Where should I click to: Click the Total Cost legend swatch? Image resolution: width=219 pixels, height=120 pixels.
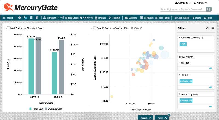(30, 109)
